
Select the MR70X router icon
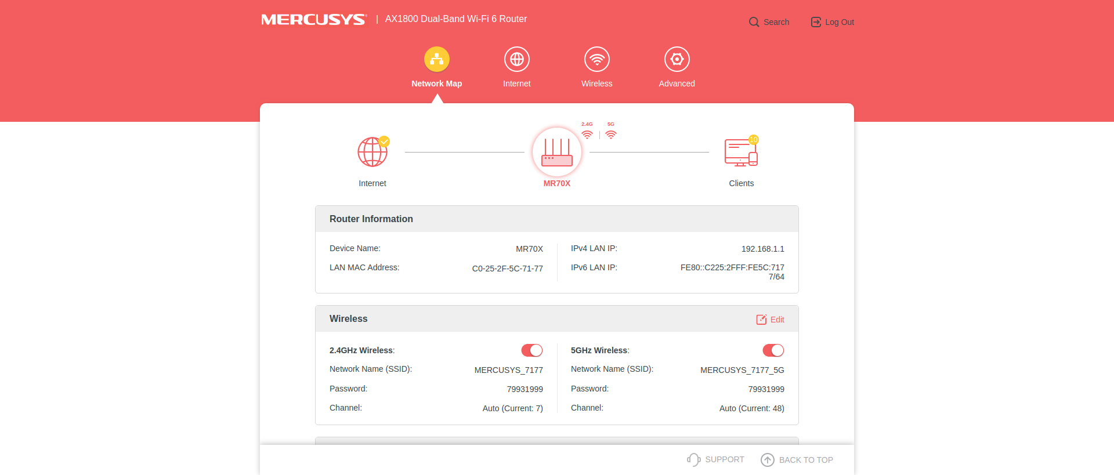pos(556,153)
